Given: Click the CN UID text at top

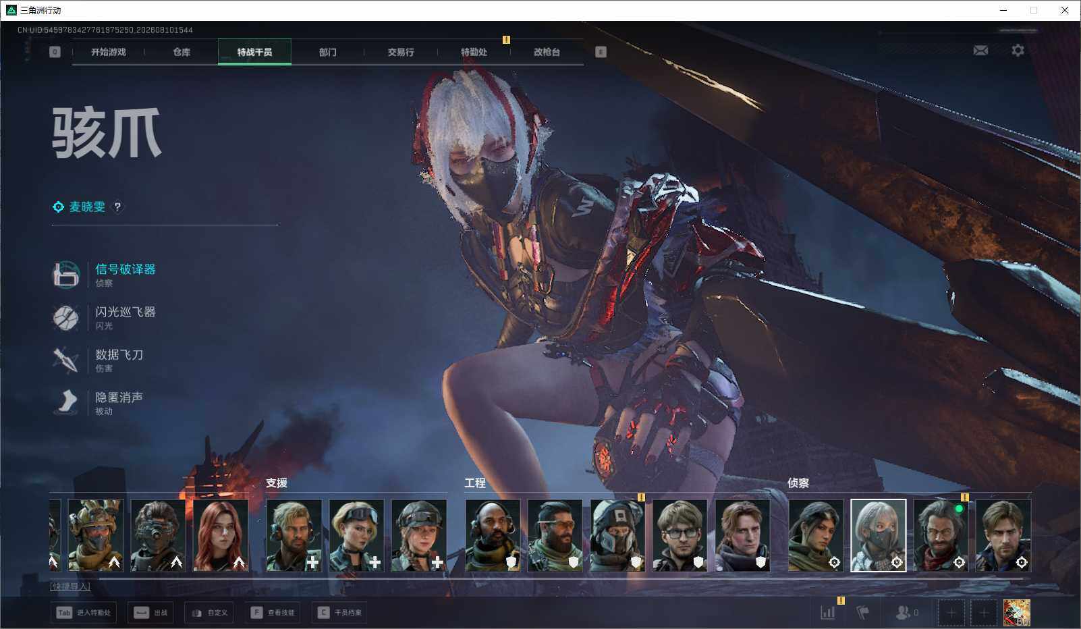Looking at the screenshot, I should 105,30.
